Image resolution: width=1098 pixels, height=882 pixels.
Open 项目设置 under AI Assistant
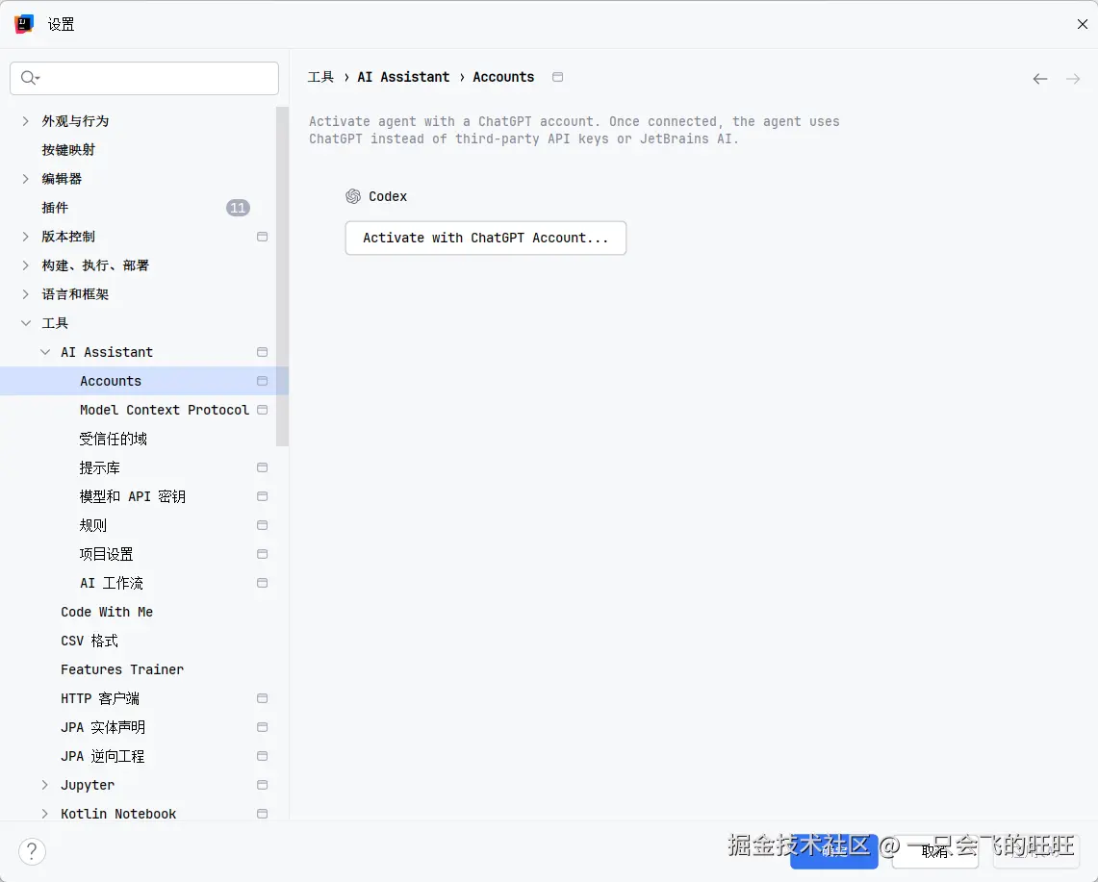tap(107, 554)
